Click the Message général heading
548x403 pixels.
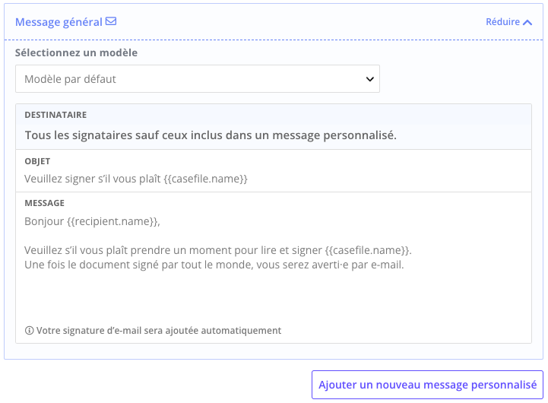click(59, 22)
